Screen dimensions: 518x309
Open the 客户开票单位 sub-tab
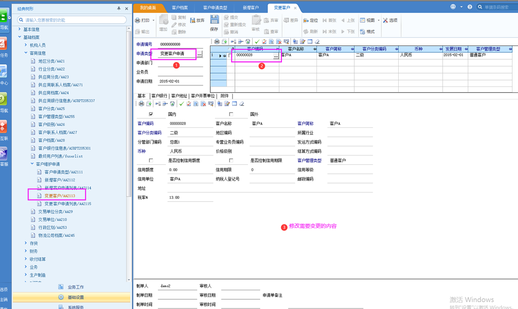[203, 96]
